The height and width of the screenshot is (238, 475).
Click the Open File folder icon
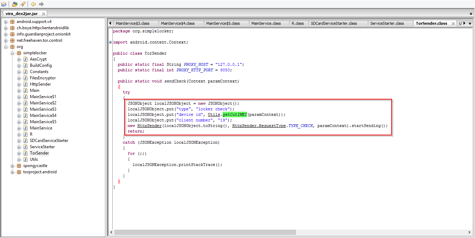click(4, 4)
